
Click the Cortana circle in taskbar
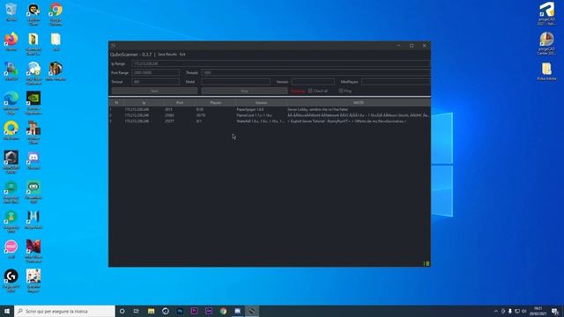[122, 311]
